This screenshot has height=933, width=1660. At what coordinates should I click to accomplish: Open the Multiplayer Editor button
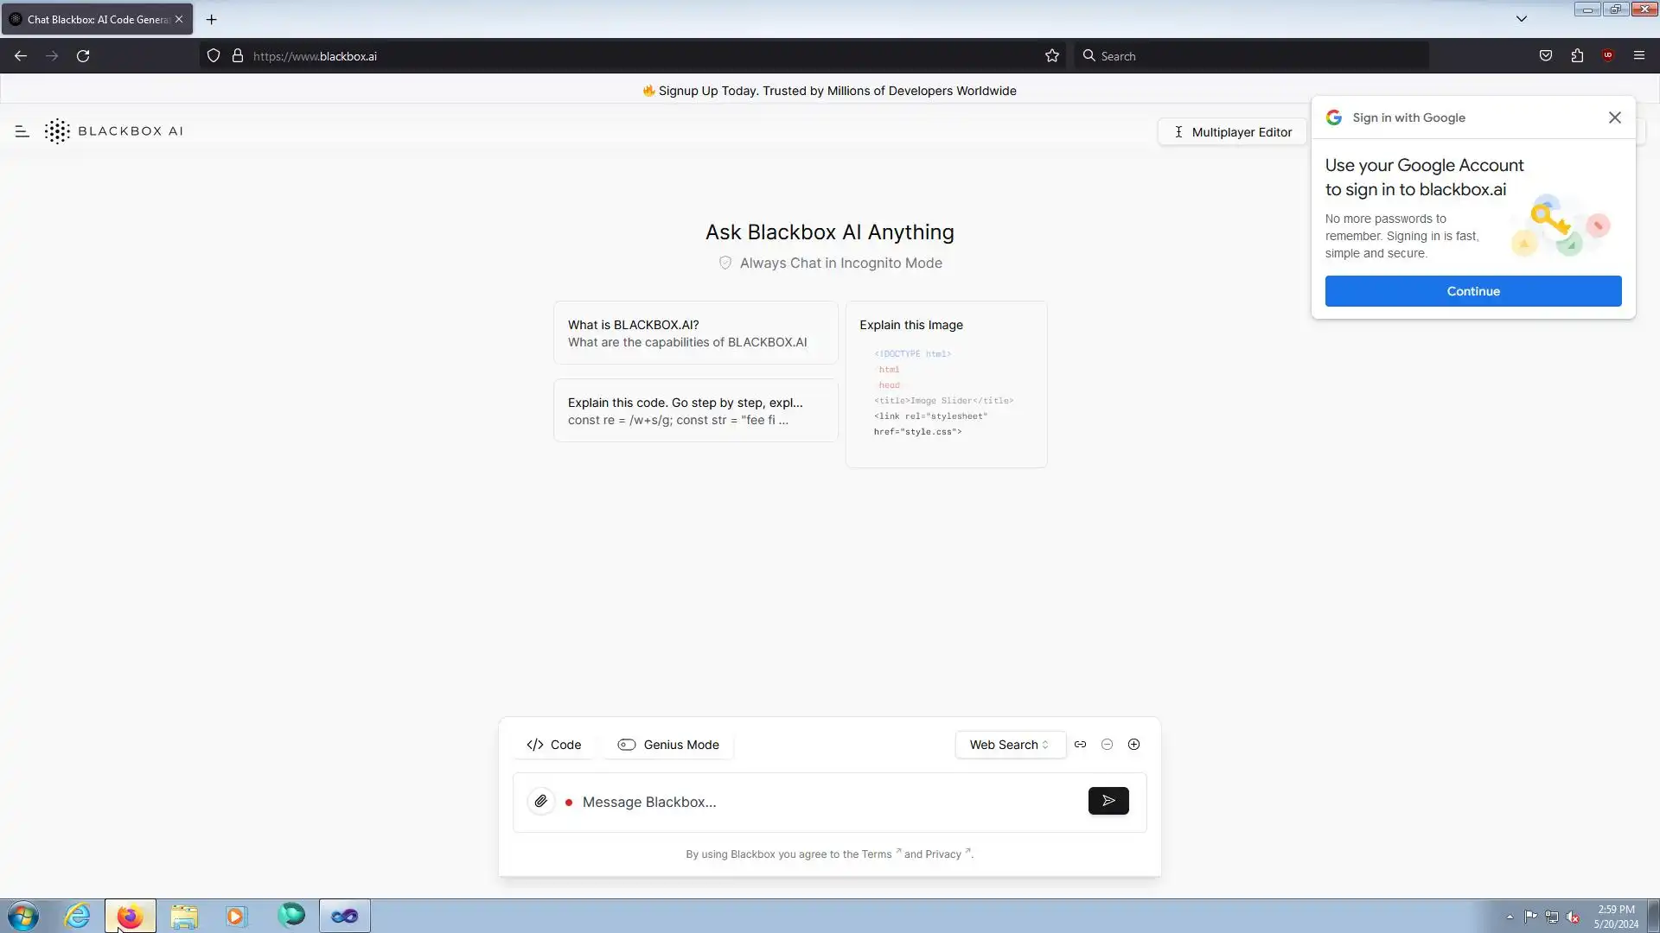point(1232,132)
